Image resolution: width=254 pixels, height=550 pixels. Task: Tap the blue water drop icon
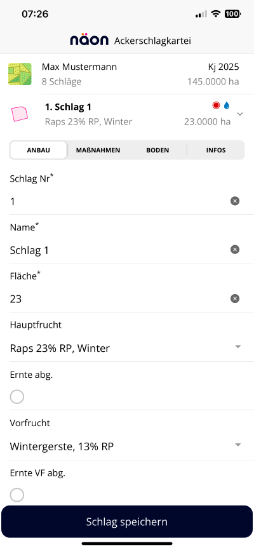tap(227, 105)
